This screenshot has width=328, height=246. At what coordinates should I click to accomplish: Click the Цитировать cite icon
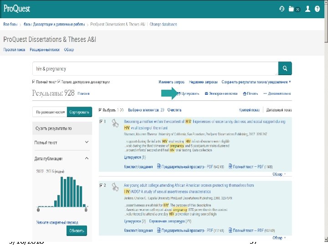pyautogui.click(x=179, y=93)
